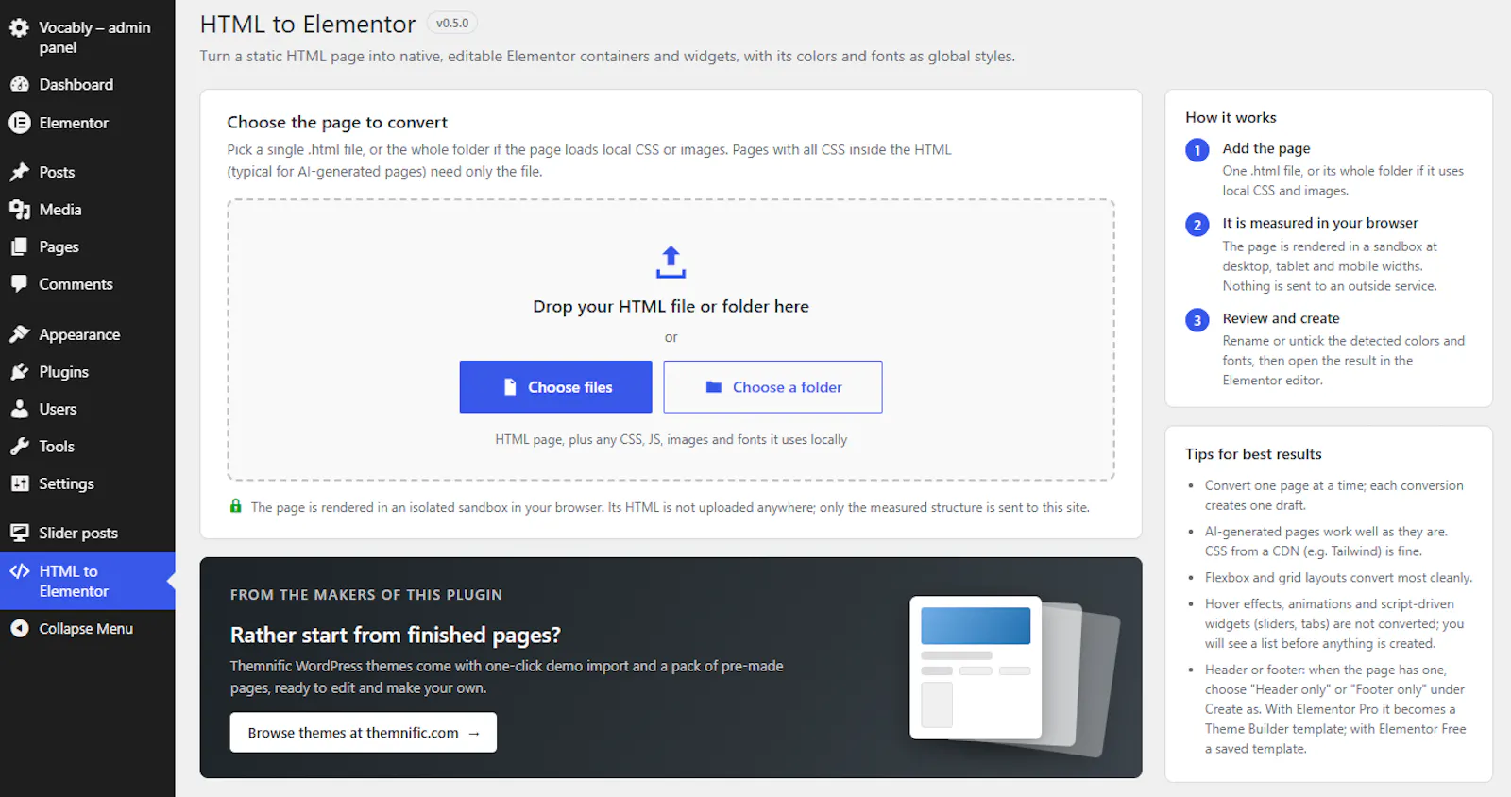Click the 'Drop your HTML file or folder here' text
This screenshot has width=1511, height=797.
coord(671,306)
